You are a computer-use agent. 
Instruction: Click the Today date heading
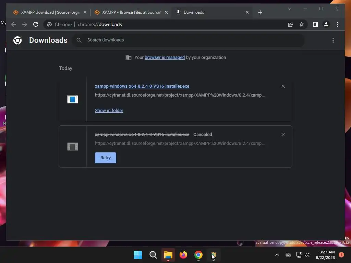pyautogui.click(x=65, y=68)
